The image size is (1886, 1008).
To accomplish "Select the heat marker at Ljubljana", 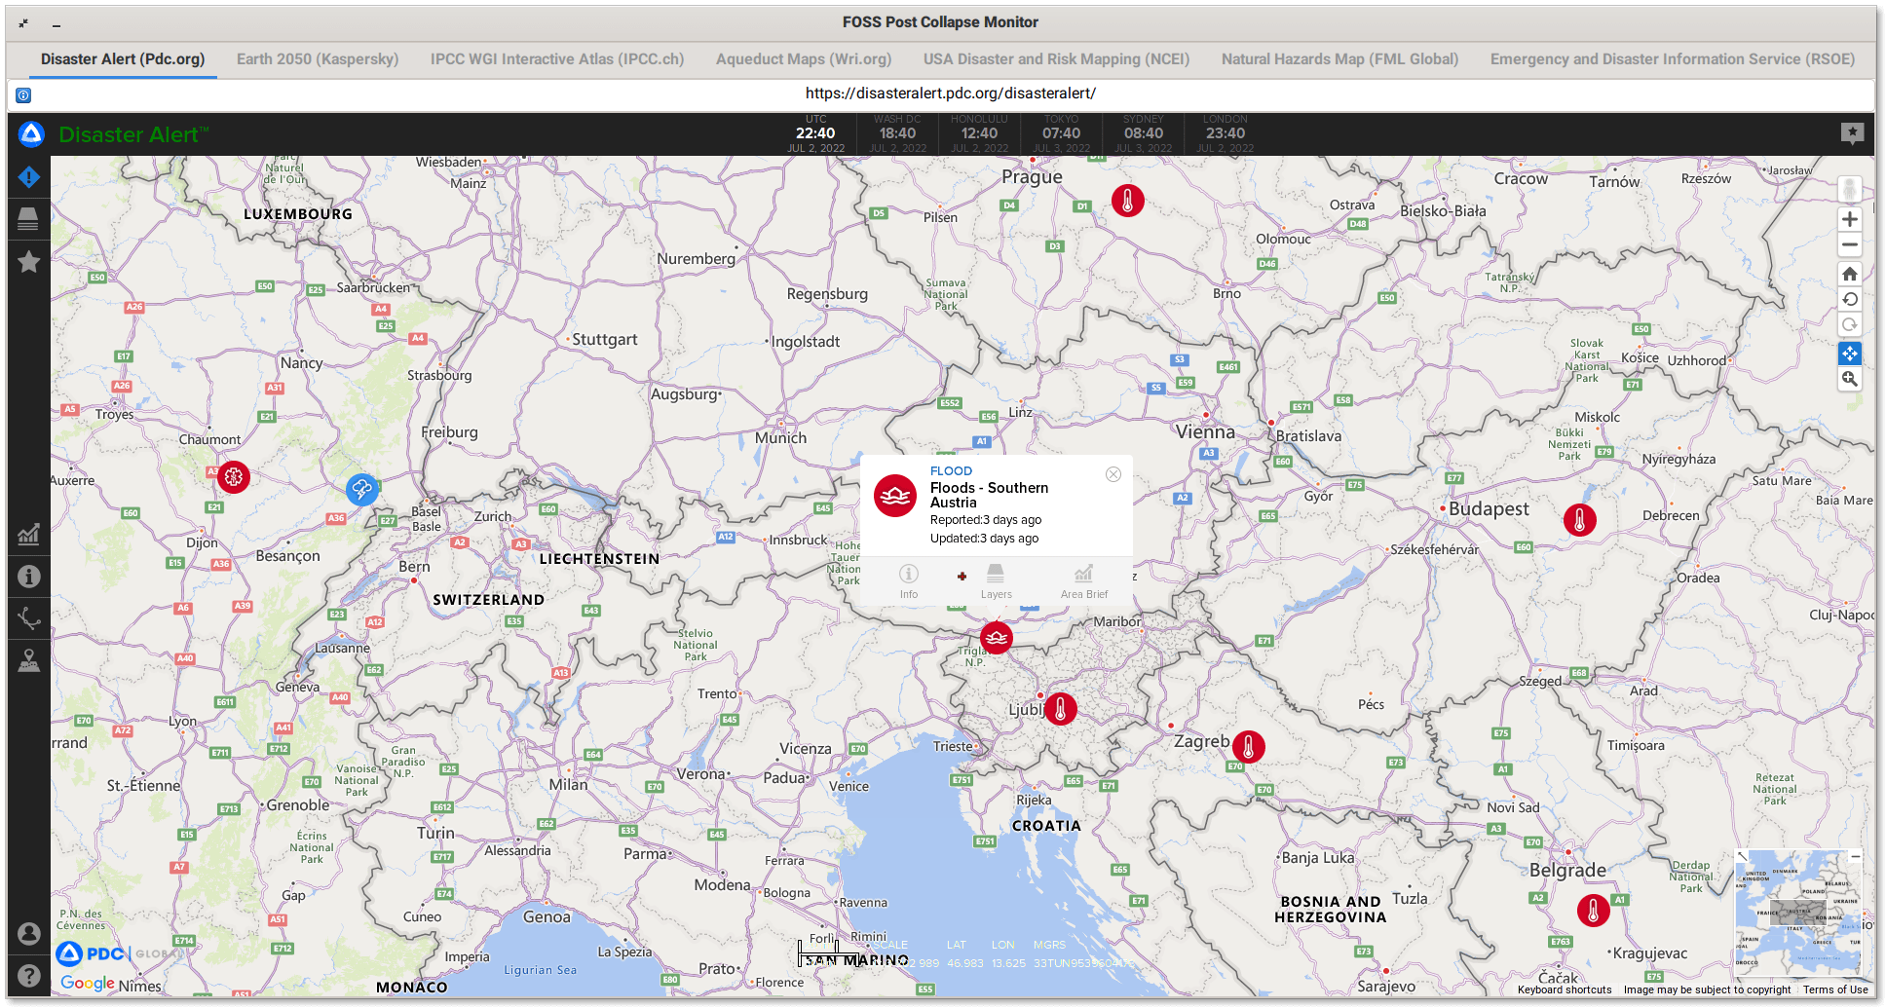I will (1061, 708).
